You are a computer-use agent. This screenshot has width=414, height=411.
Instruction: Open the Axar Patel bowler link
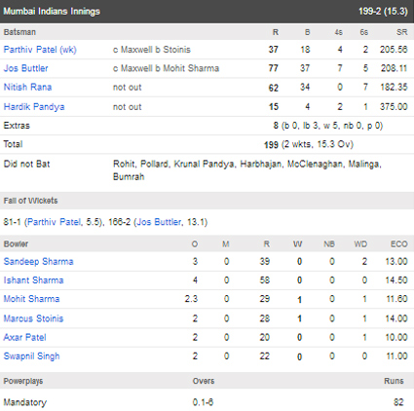[x=24, y=337]
